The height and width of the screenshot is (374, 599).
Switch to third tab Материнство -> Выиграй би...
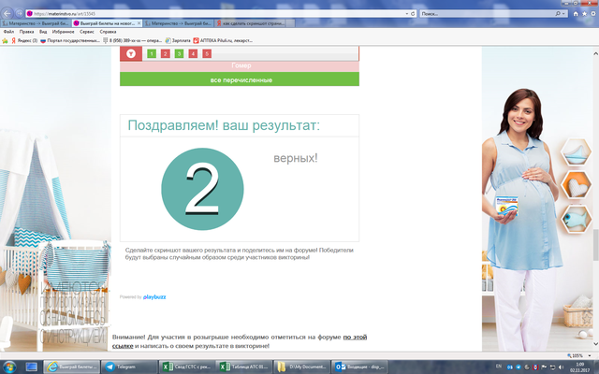[179, 23]
